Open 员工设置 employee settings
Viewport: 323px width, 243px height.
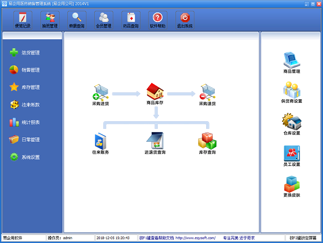(292, 156)
